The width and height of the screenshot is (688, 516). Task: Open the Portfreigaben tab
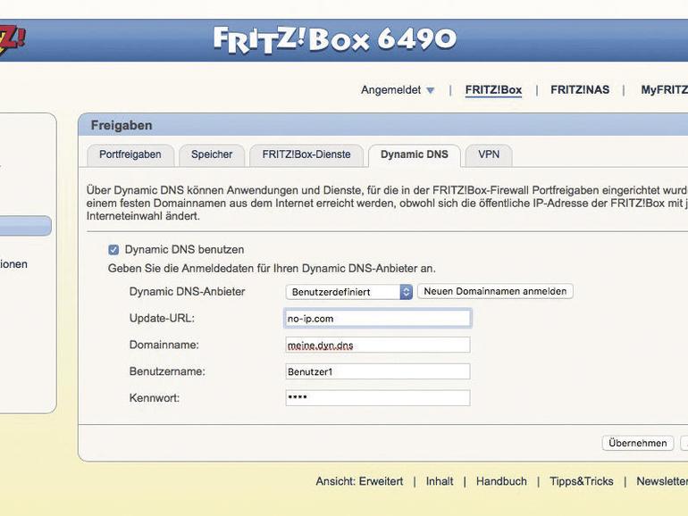130,154
